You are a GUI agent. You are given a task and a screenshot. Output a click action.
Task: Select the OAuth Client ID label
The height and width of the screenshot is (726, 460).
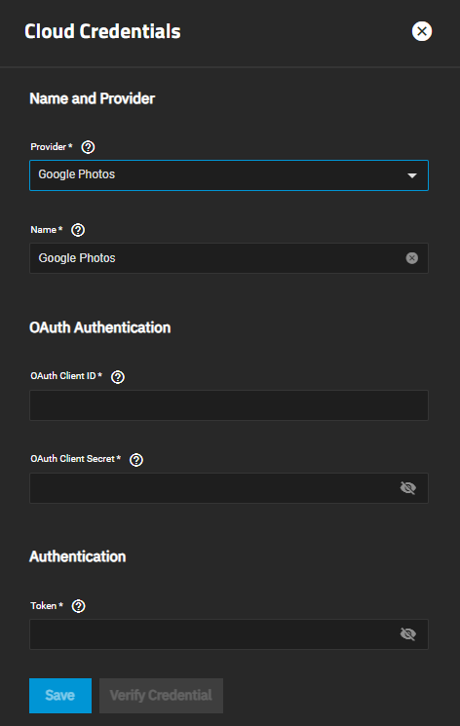pyautogui.click(x=66, y=376)
